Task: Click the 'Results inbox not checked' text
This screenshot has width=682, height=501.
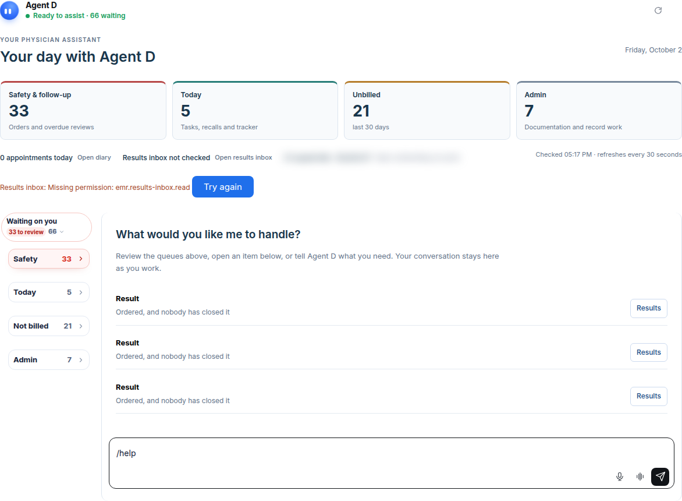Action: pyautogui.click(x=166, y=157)
